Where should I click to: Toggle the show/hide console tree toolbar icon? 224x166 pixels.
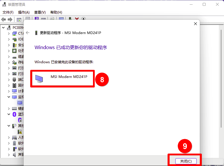19,19
